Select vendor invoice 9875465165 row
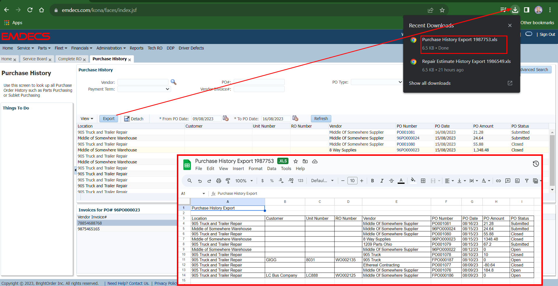The height and width of the screenshot is (286, 558). (x=127, y=229)
